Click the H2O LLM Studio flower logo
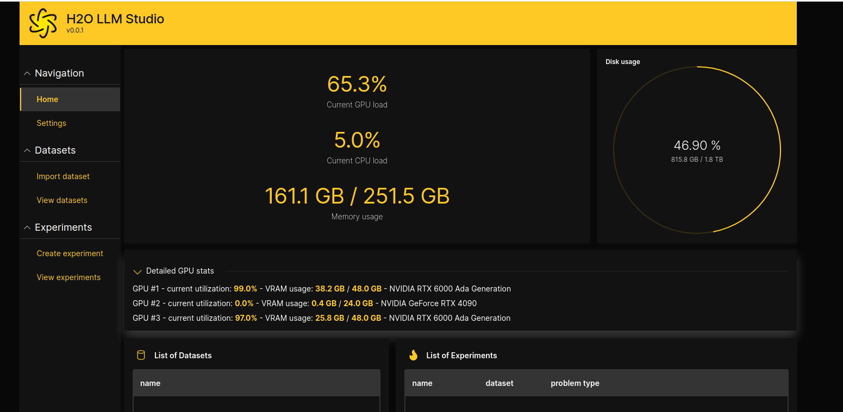The image size is (843, 412). [43, 23]
